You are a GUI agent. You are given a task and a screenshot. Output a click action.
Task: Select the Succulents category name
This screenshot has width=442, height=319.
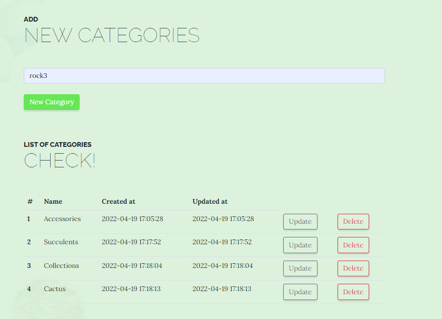[x=61, y=242]
